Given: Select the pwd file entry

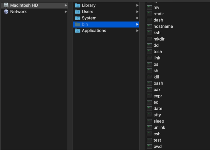Looking at the screenshot, I should pyautogui.click(x=157, y=146).
